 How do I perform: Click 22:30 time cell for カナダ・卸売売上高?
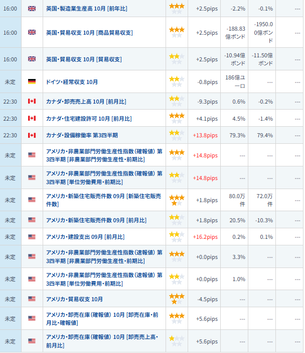[x=10, y=101]
